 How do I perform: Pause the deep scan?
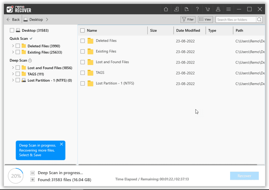32,173
